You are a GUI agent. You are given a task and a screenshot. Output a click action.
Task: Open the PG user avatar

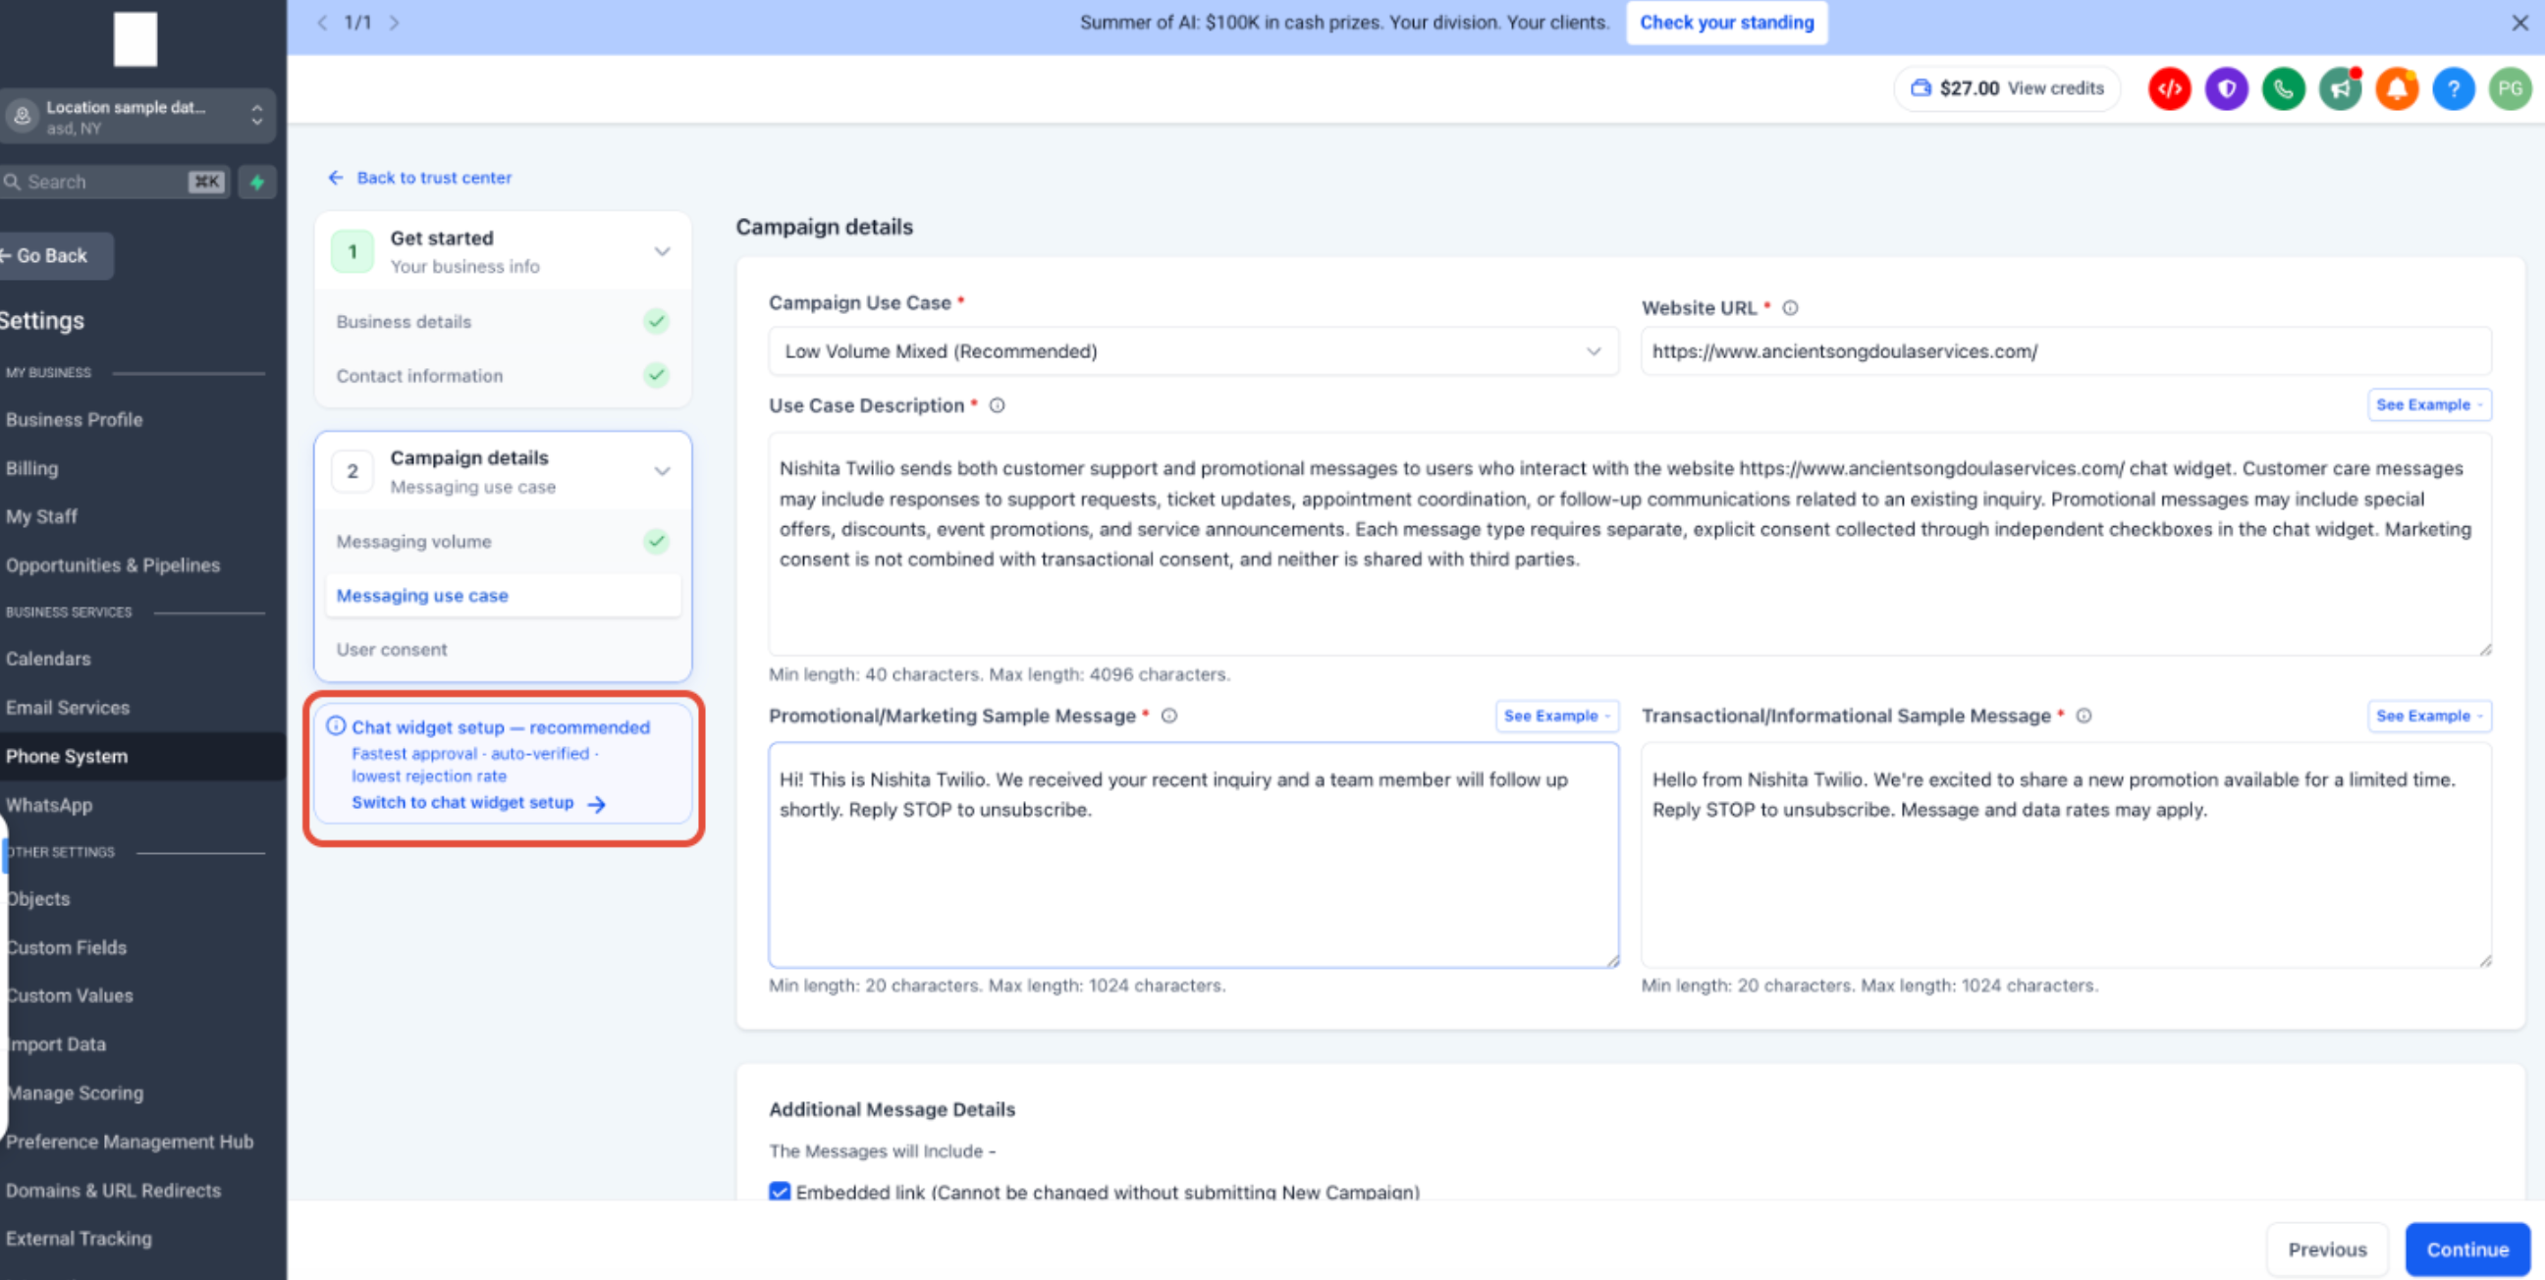coord(2511,89)
